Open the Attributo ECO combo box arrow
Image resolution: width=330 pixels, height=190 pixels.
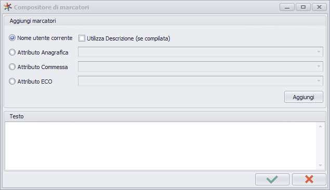point(319,81)
